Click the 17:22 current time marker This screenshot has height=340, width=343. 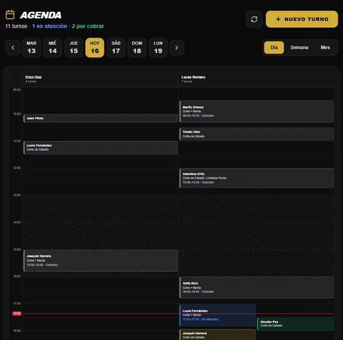(x=17, y=313)
